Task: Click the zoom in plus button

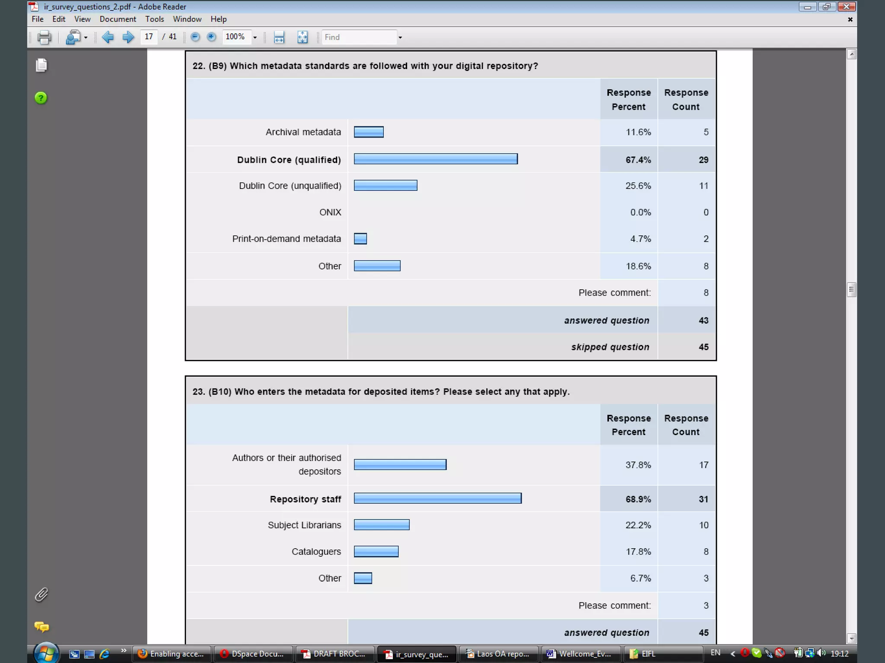Action: pyautogui.click(x=211, y=37)
